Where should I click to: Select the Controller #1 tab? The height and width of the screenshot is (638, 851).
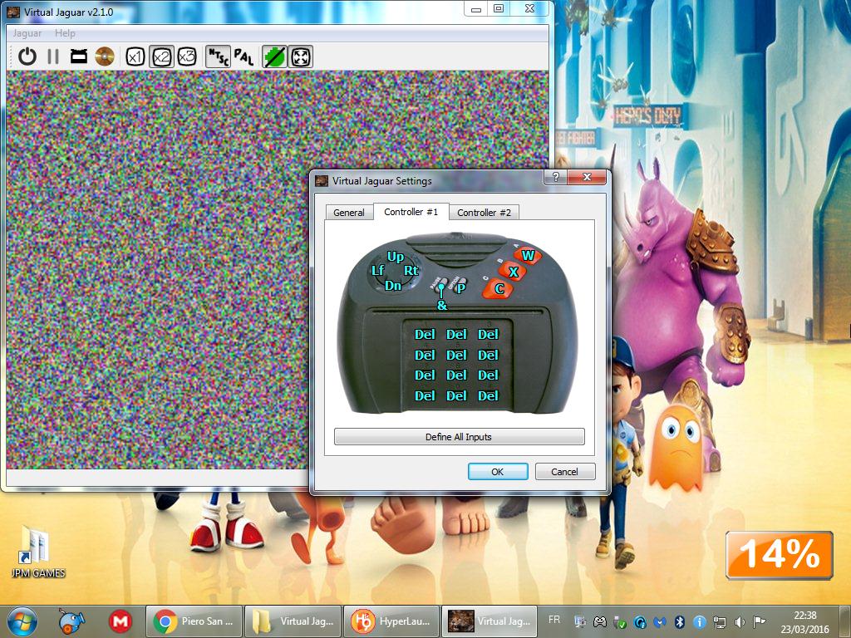pos(411,212)
